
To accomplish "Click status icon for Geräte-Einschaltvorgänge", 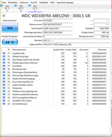I will click(4, 79).
